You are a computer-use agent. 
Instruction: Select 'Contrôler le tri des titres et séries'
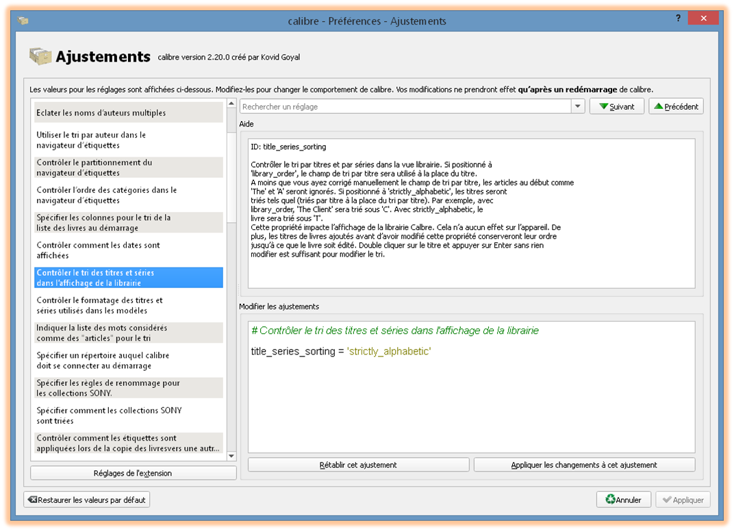[x=129, y=278]
